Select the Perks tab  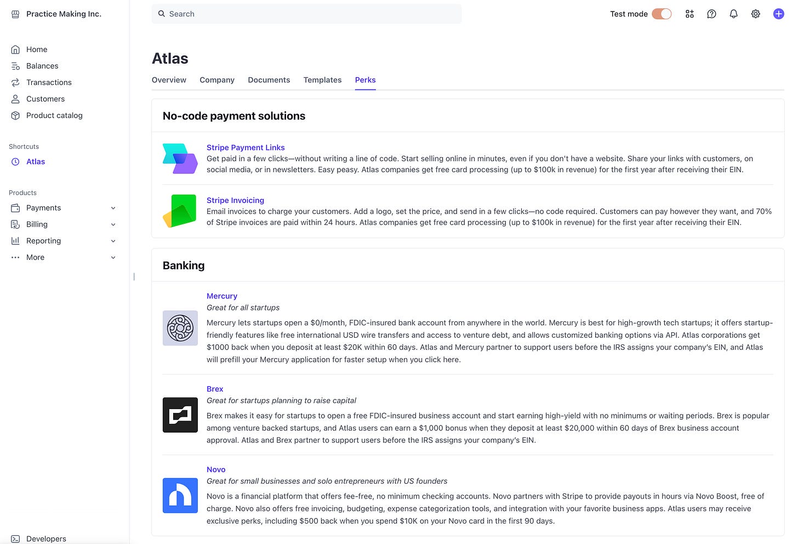coord(365,80)
